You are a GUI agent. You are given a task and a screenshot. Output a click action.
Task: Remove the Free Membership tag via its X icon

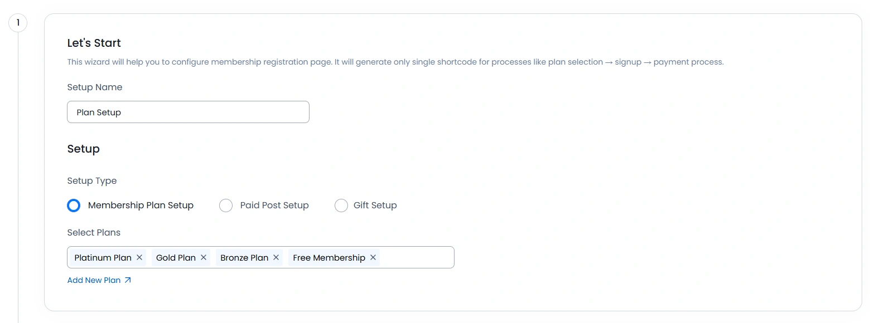[x=373, y=257]
